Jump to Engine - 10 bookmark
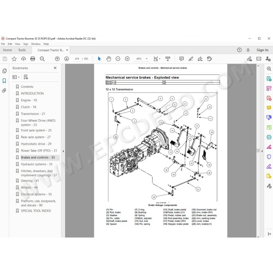Image resolution: width=273 pixels, height=273 pixels. click(x=29, y=100)
